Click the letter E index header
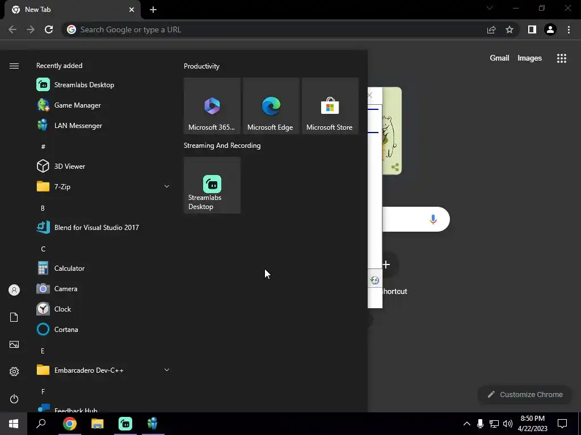The height and width of the screenshot is (435, 581). point(43,351)
